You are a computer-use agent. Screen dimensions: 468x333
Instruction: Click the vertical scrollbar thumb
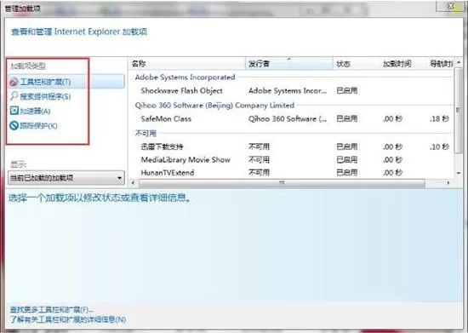tap(458, 110)
